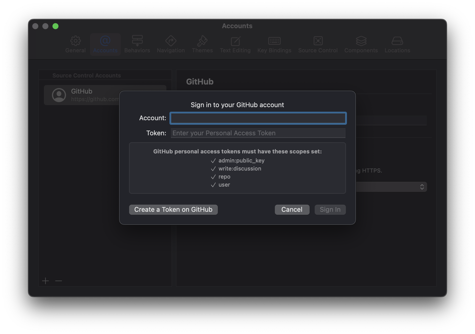475x334 pixels.
Task: Click the Source Control Accounts header
Action: (86, 75)
